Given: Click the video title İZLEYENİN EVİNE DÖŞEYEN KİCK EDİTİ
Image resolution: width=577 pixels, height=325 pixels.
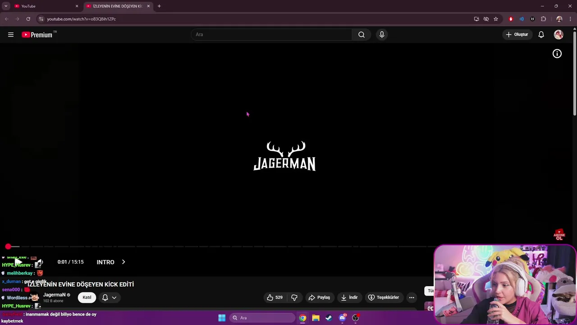Looking at the screenshot, I should pos(80,284).
